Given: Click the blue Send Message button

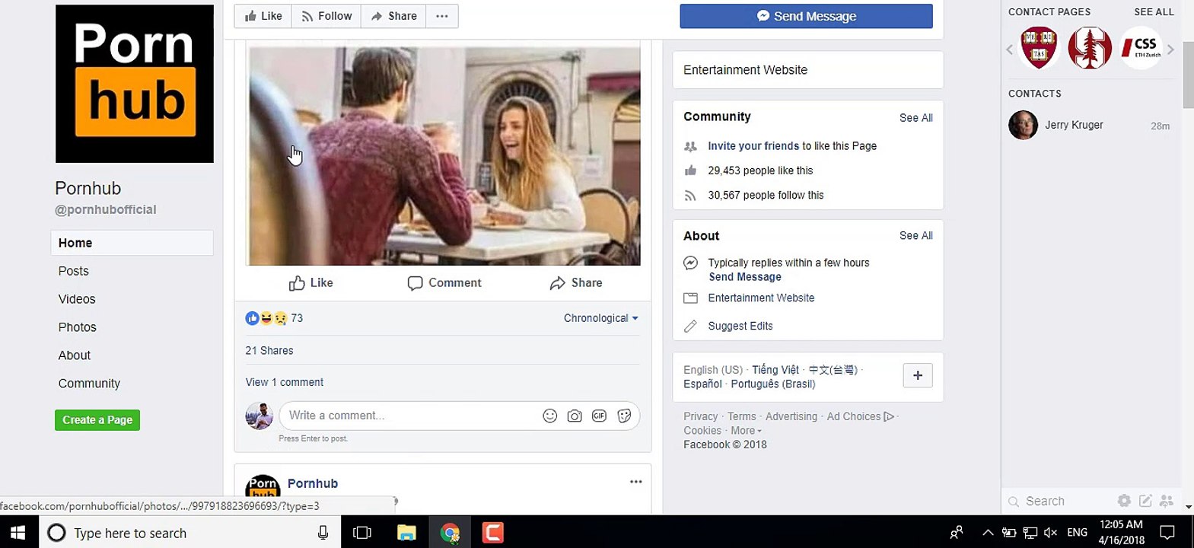Looking at the screenshot, I should [x=806, y=16].
